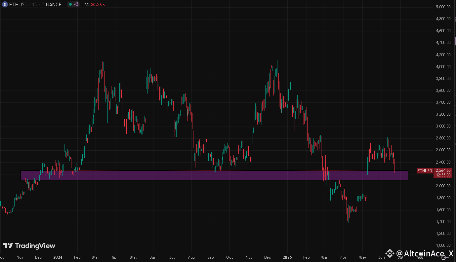This screenshot has height=262, width=456.
Task: Click the 2,000.00 price axis label
Action: coord(443,186)
